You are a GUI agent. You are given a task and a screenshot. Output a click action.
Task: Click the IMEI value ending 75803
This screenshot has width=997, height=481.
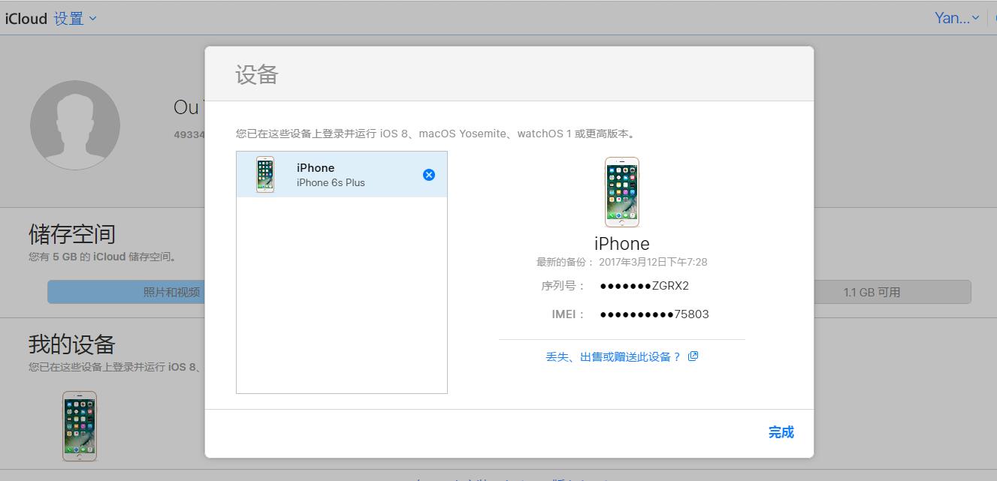[x=654, y=314]
